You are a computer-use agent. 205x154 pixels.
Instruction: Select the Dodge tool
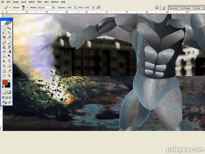(9, 56)
